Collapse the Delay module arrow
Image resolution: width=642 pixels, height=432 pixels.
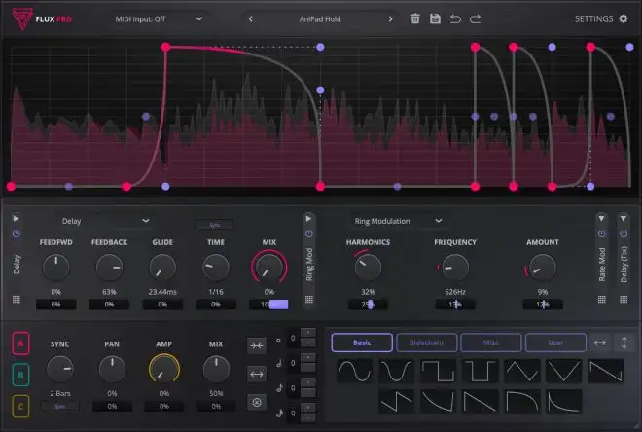pos(16,219)
